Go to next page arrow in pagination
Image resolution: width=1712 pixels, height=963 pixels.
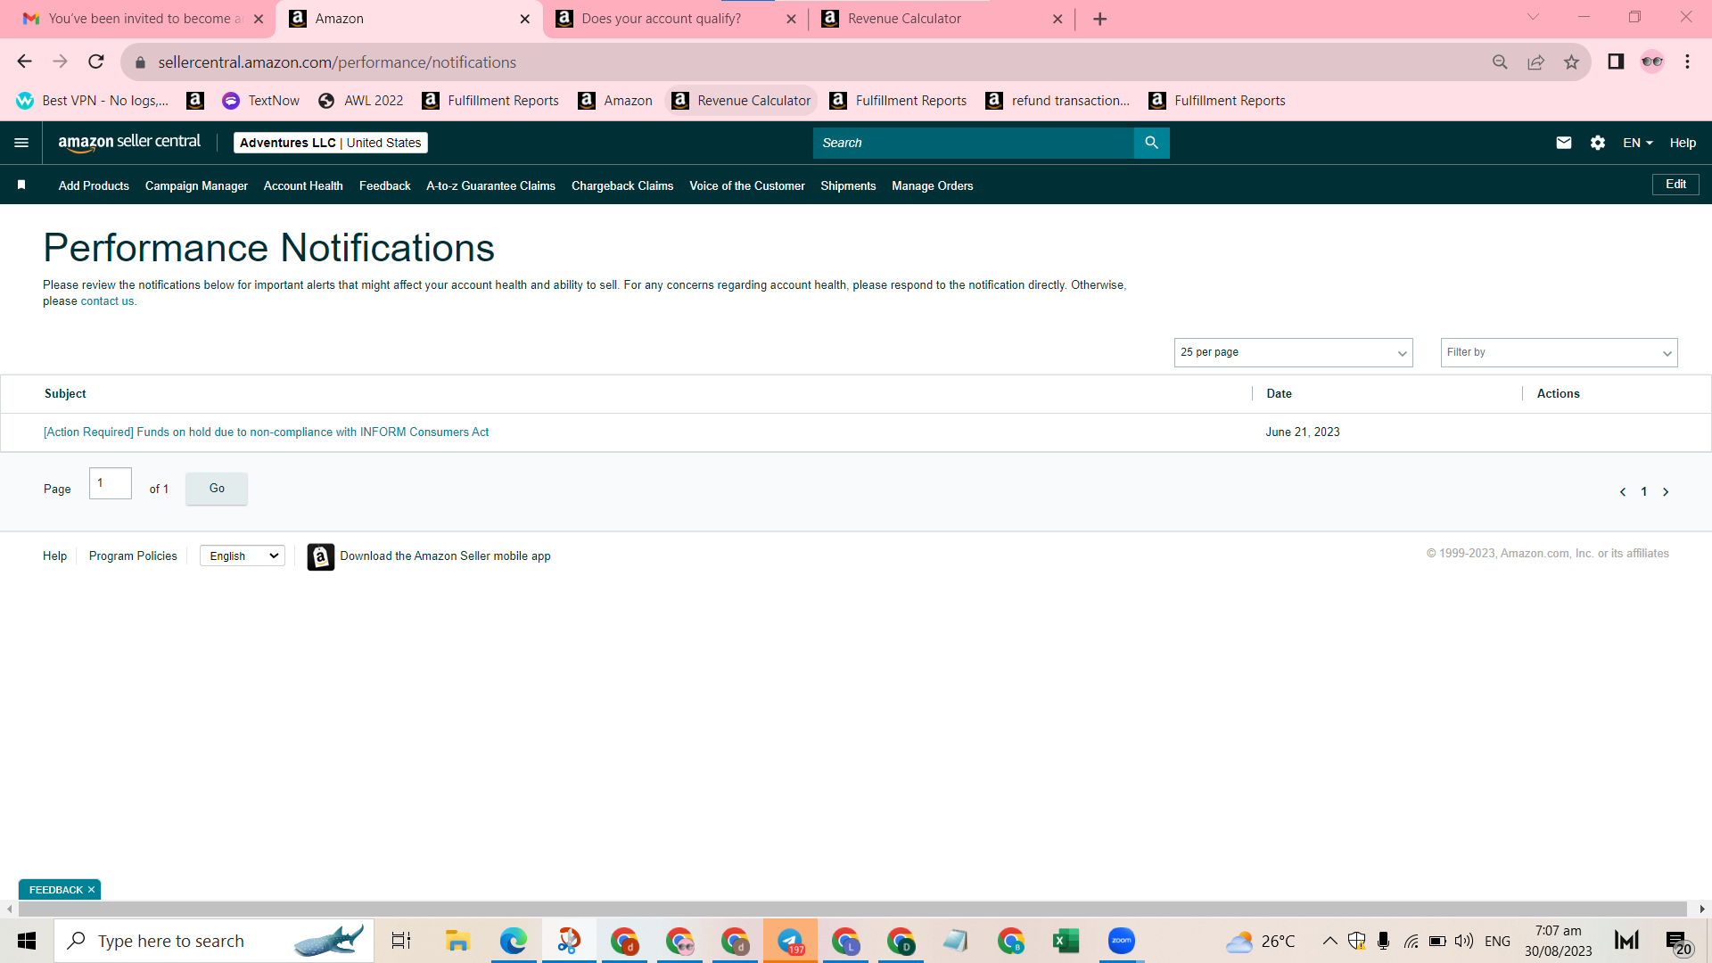tap(1666, 492)
